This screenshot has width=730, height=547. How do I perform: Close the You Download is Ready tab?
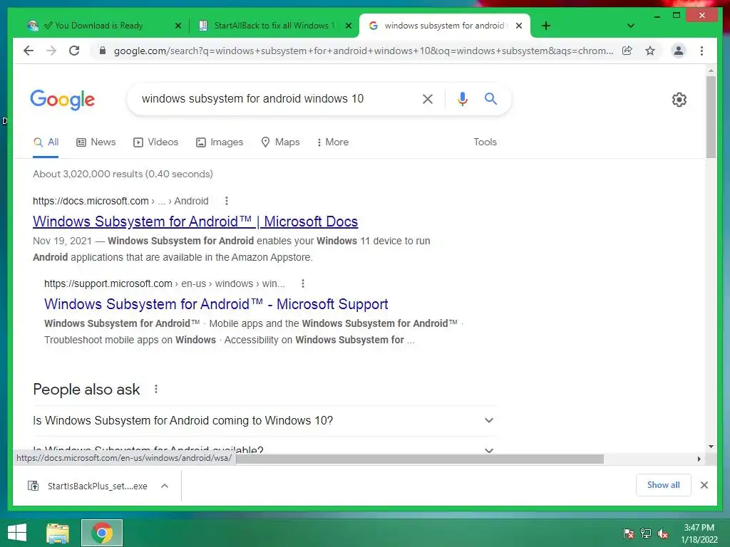178,26
